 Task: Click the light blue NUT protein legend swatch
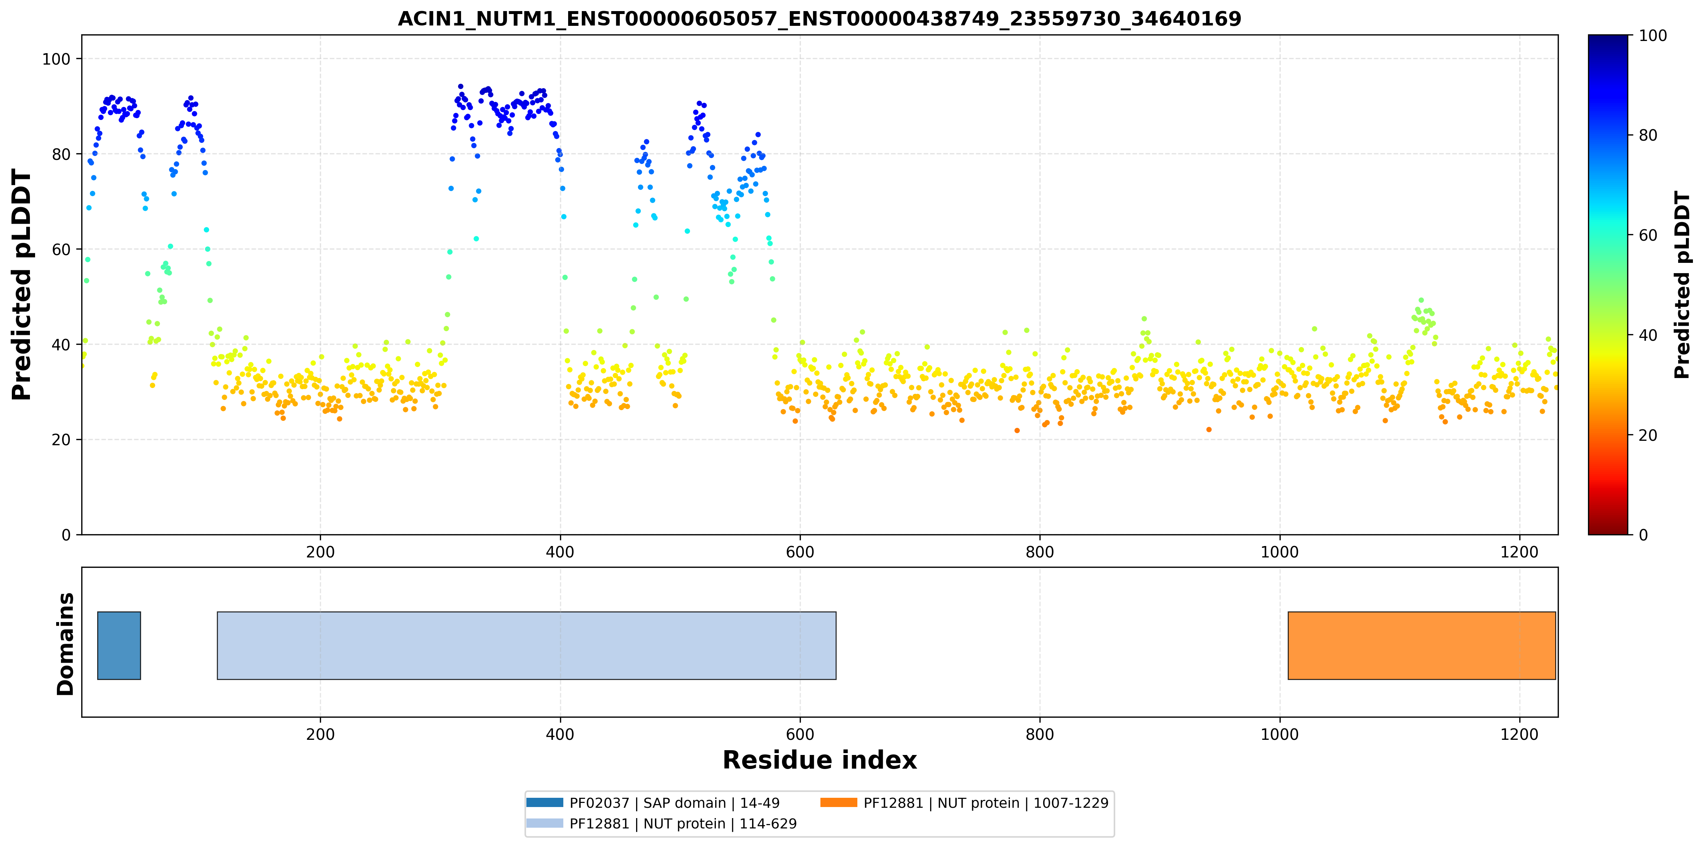point(544,823)
